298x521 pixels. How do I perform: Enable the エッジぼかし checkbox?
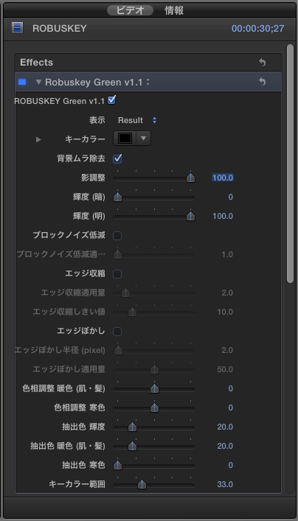pyautogui.click(x=117, y=332)
